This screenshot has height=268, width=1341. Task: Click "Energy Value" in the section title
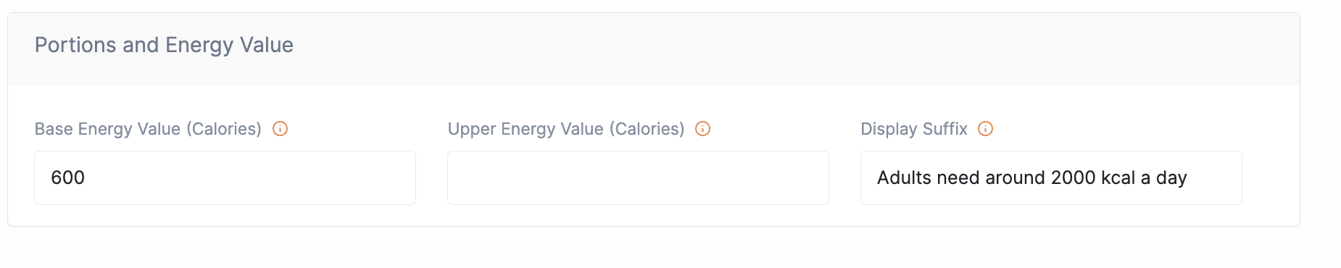229,46
